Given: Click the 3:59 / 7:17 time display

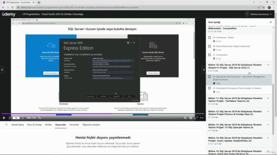Looking at the screenshot, I should (x=31, y=118).
